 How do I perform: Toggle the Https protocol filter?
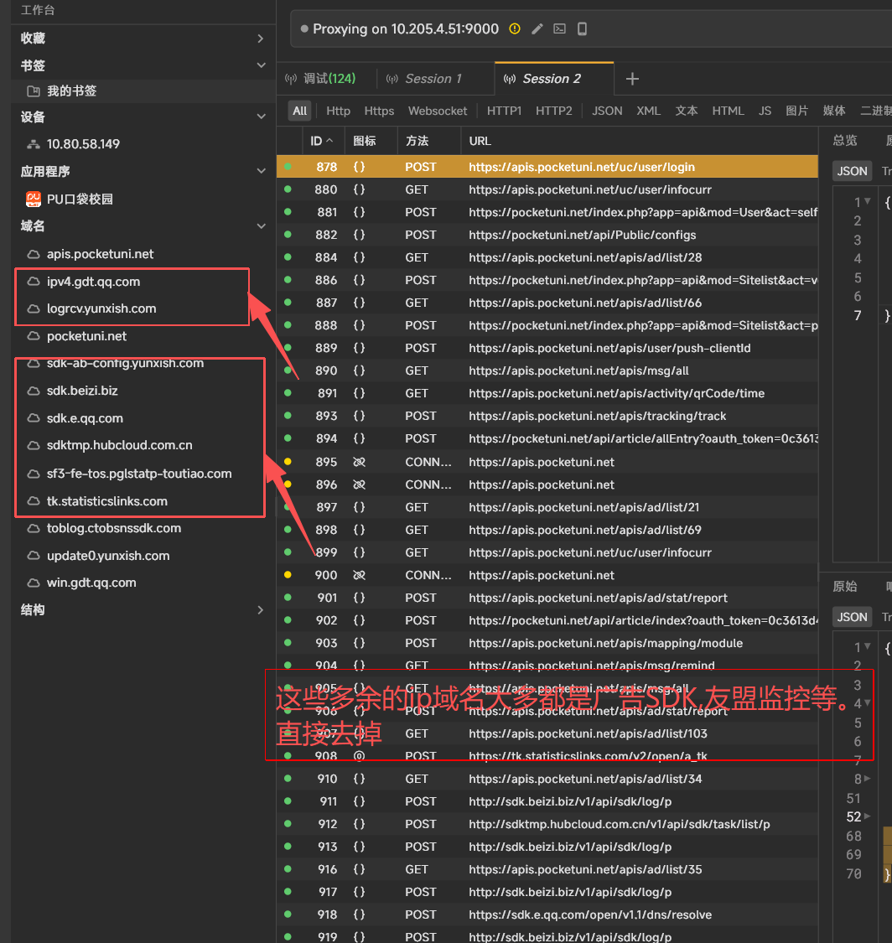(379, 111)
